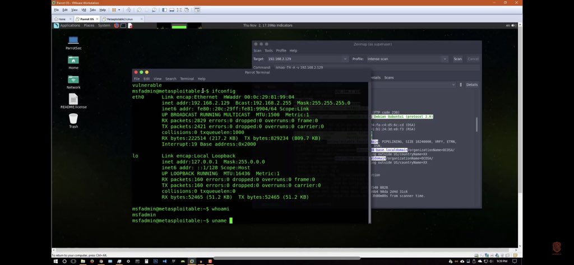Open terminal View menu
The height and width of the screenshot is (265, 574).
pos(158,78)
